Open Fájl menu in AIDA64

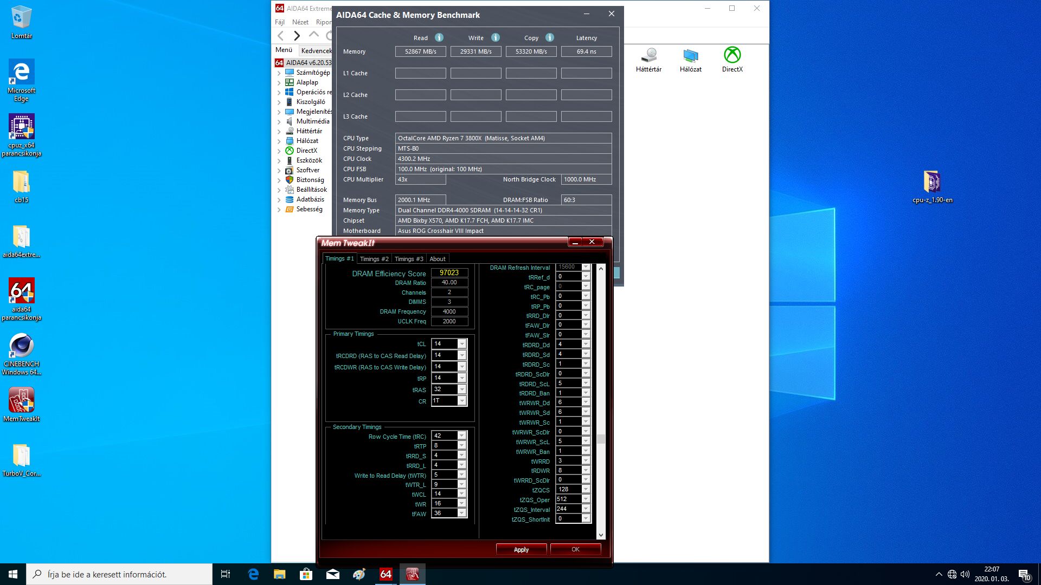pos(280,22)
